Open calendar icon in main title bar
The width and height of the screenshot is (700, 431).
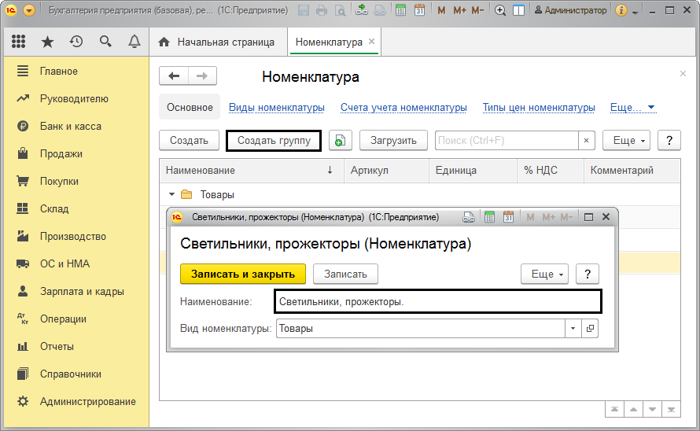(x=419, y=10)
